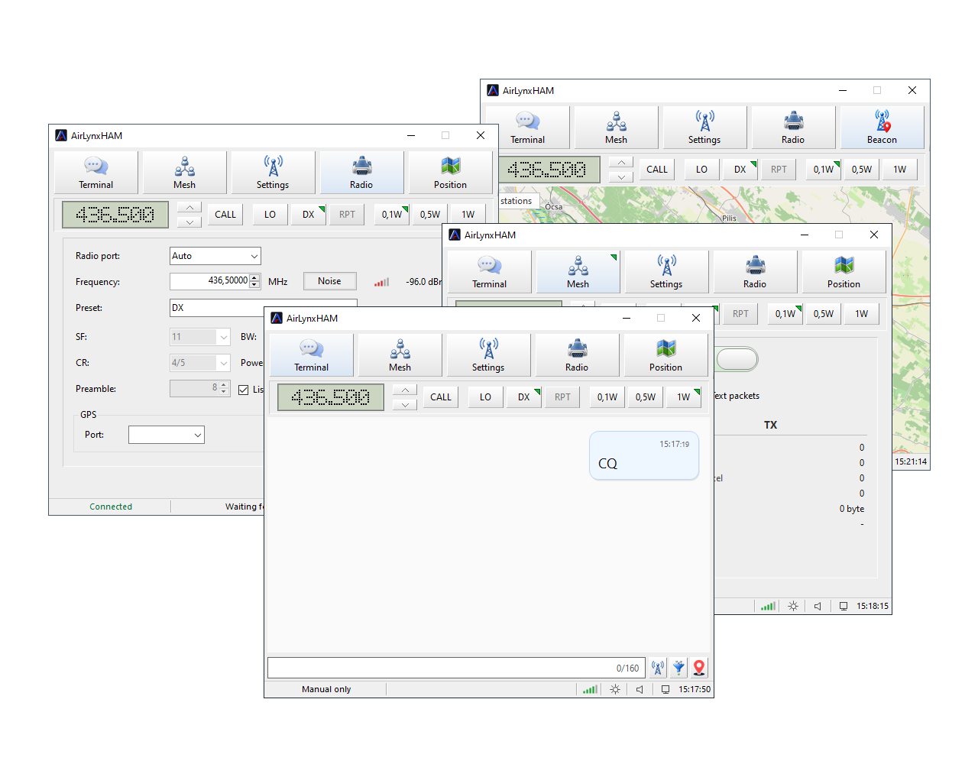Click CALL button in the map window
This screenshot has height=764, width=978.
click(x=657, y=170)
